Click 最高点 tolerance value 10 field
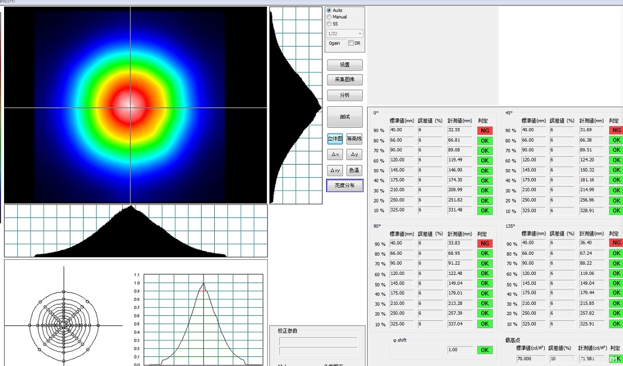The width and height of the screenshot is (623, 366). [562, 358]
